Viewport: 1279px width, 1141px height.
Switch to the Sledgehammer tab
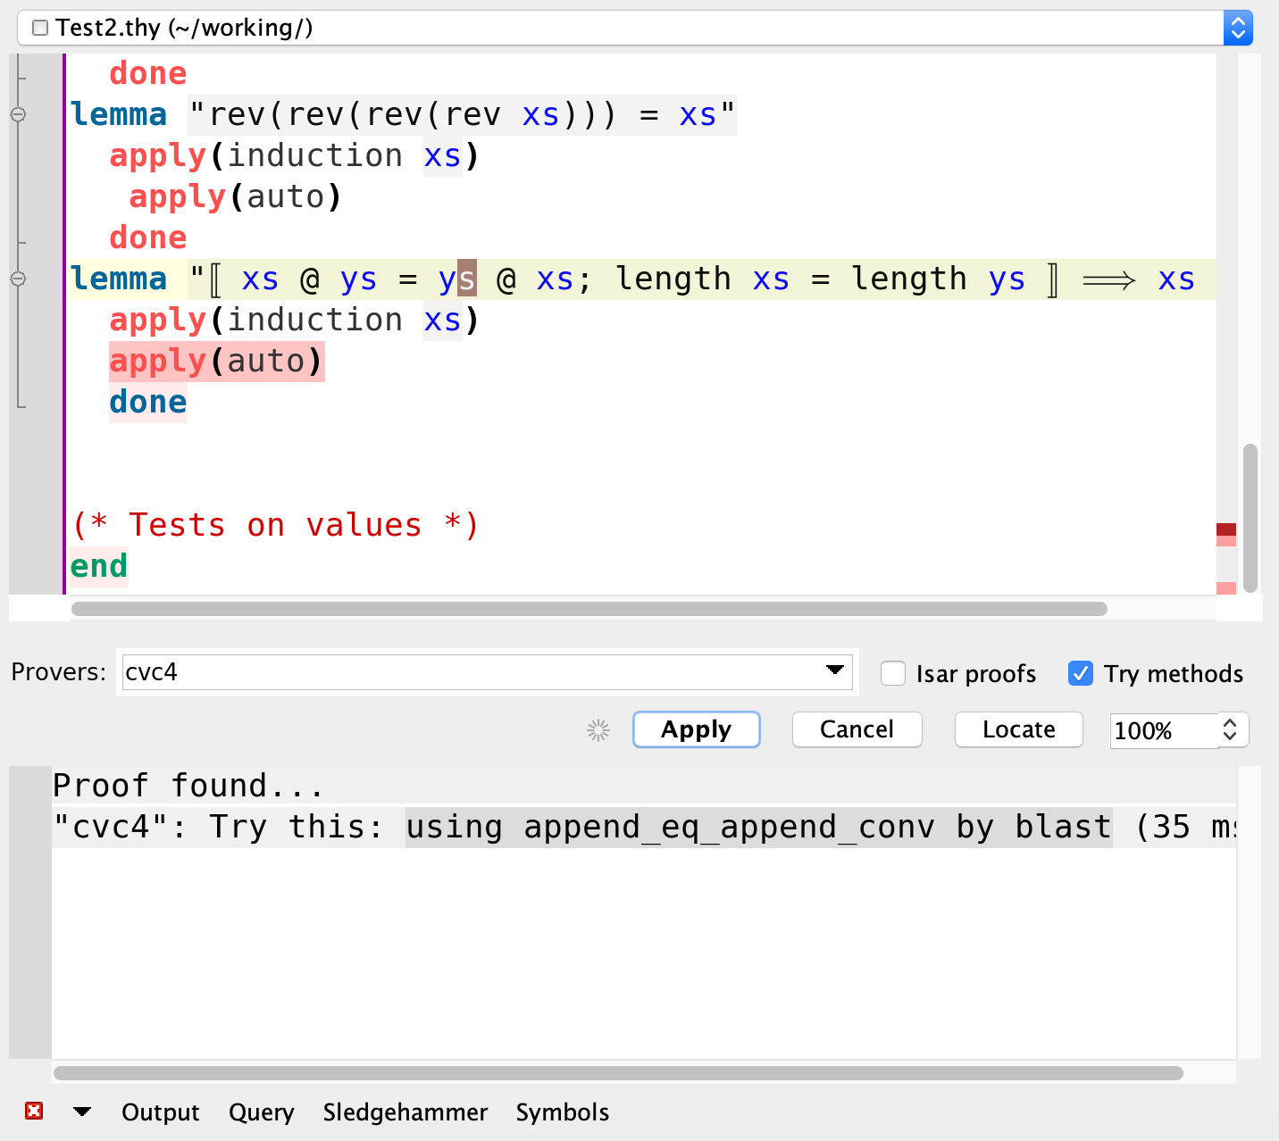(x=405, y=1112)
